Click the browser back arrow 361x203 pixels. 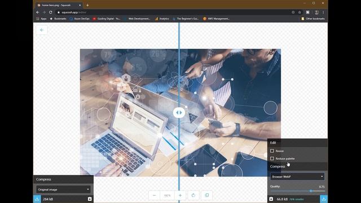[38, 12]
